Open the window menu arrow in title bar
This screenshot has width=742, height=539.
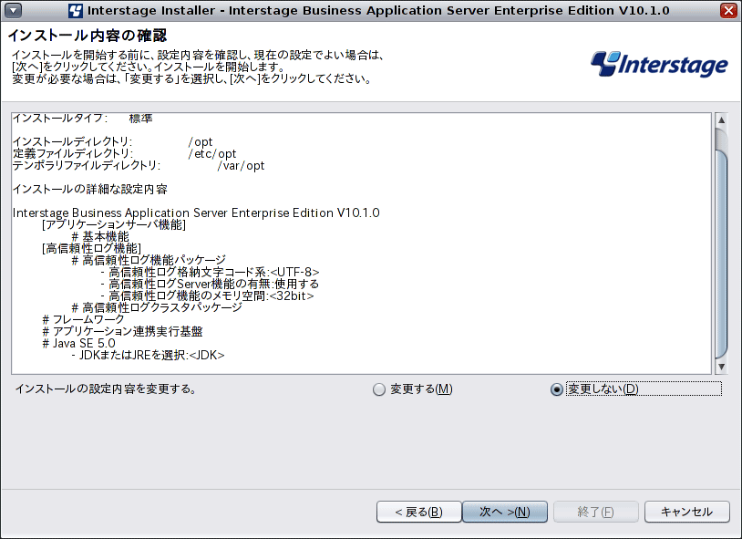point(13,10)
